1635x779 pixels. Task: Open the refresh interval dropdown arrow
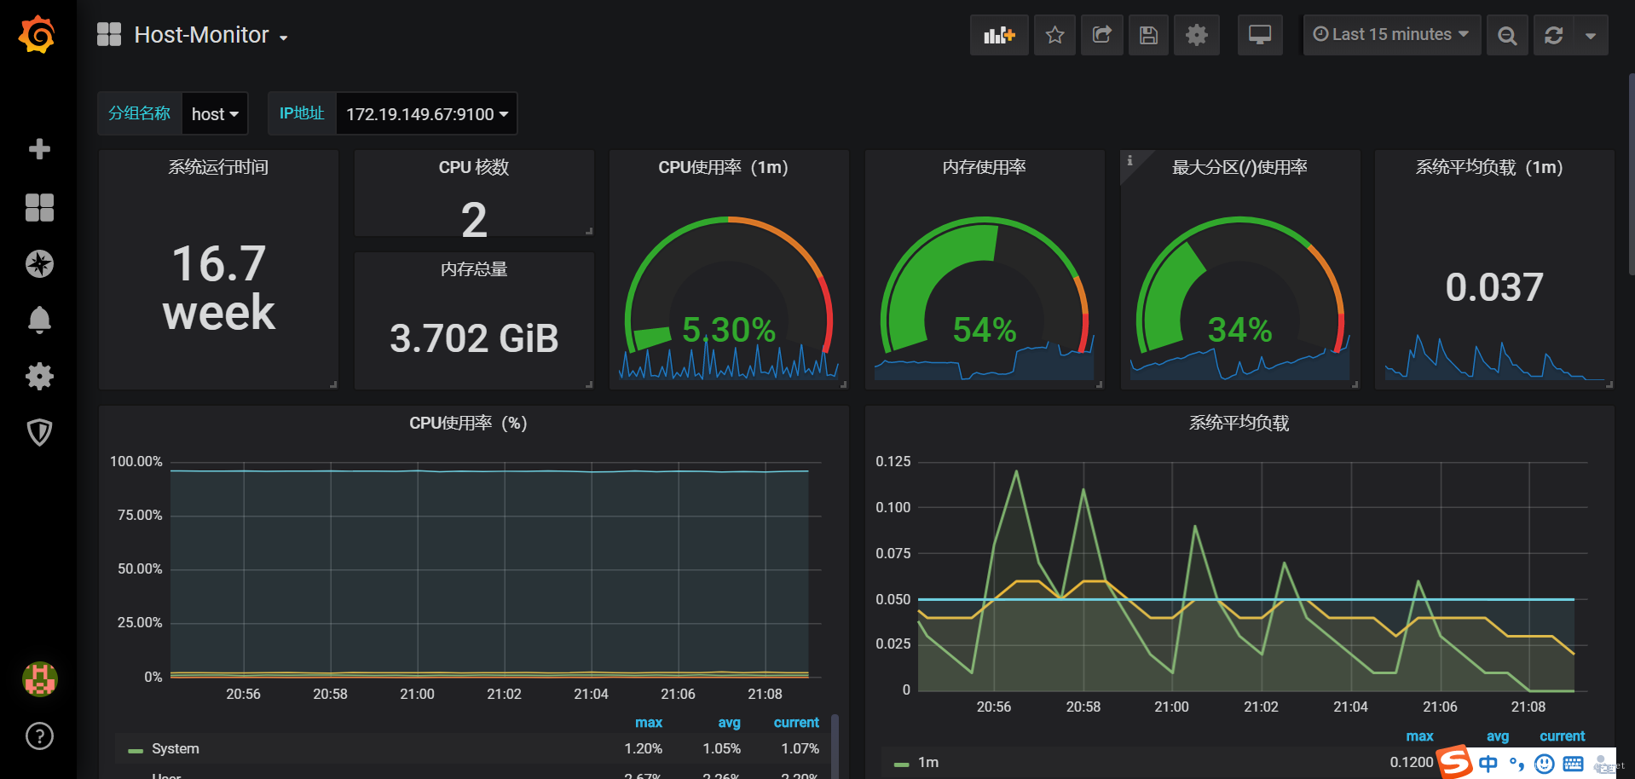(x=1591, y=35)
